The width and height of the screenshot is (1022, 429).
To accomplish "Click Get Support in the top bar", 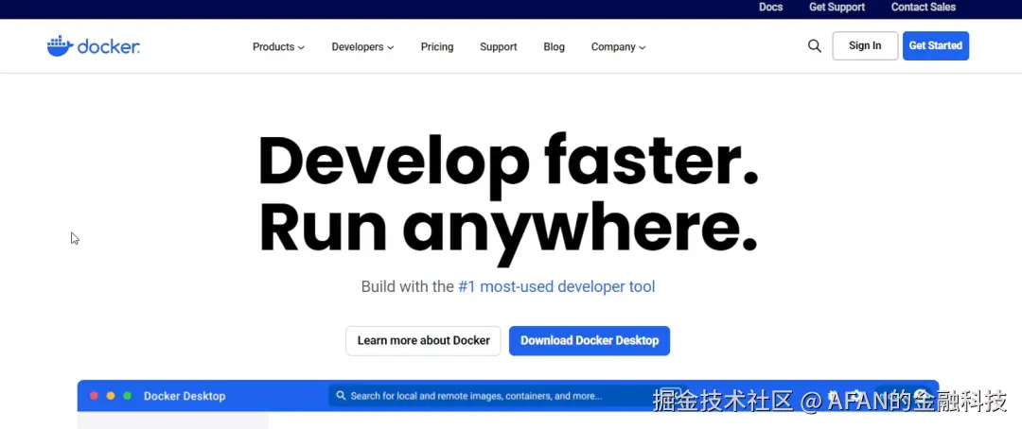I will 837,8.
